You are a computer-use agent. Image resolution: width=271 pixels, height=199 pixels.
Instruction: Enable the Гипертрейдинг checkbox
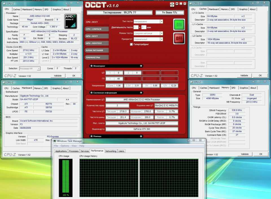point(131,44)
